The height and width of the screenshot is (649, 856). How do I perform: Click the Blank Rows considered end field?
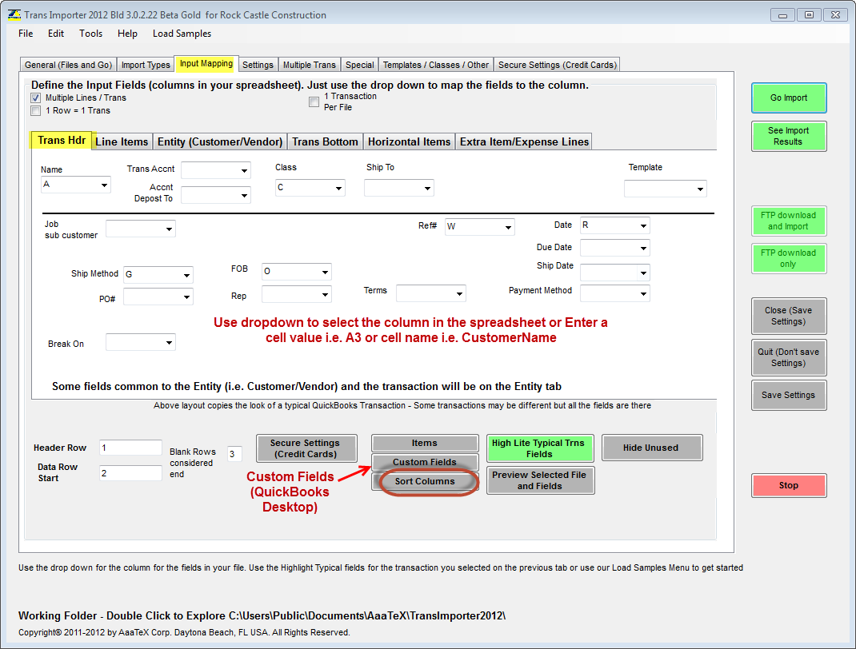coord(234,454)
